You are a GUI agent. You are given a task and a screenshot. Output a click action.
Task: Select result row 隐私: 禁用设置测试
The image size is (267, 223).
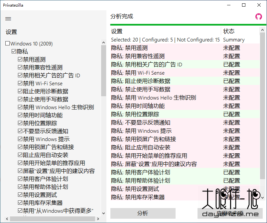pyautogui.click(x=185, y=189)
